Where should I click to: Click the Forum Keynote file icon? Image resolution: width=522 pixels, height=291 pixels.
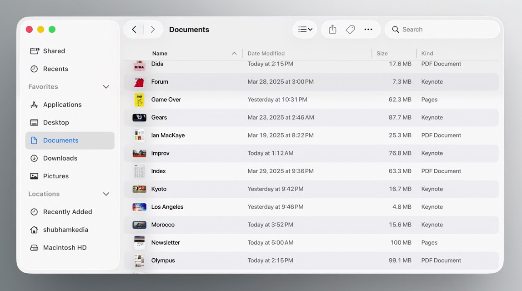coord(139,82)
